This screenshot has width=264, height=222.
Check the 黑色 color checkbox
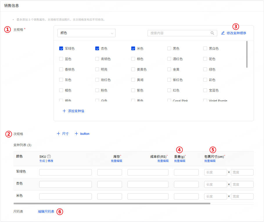pos(169,49)
